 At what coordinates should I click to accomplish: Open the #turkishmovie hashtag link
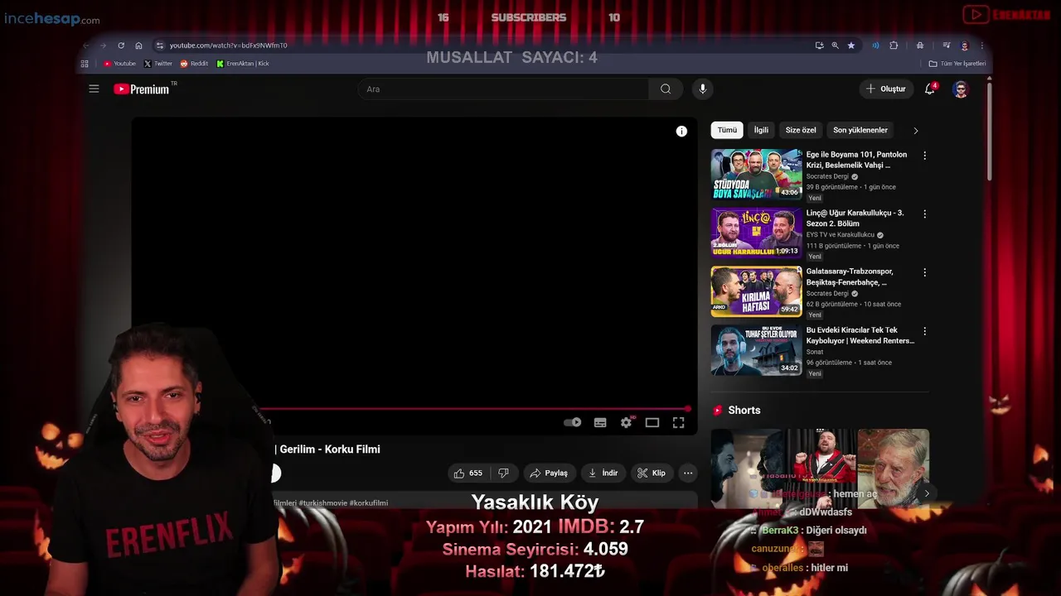322,503
